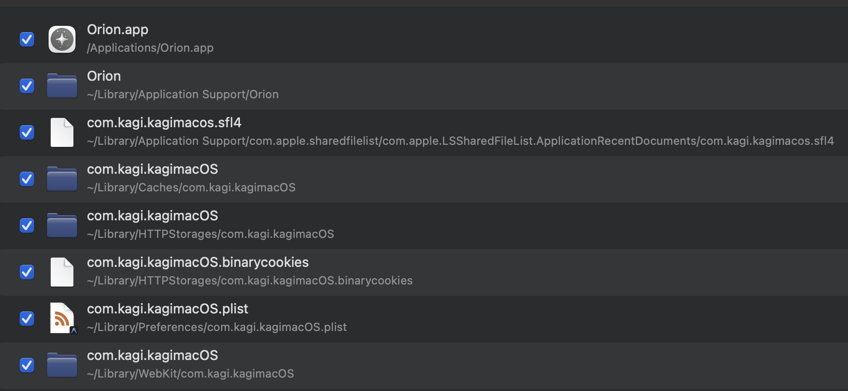Select the /Applications/Orion.app path text
The image size is (848, 391).
click(150, 48)
